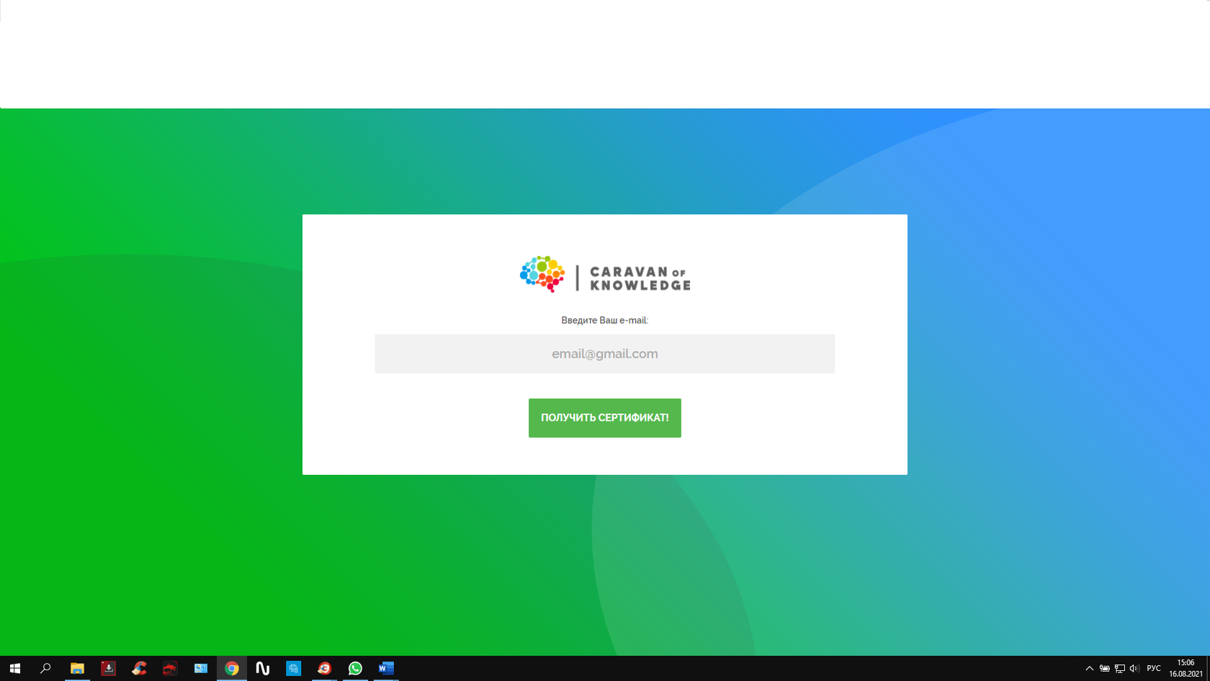This screenshot has height=681, width=1210.
Task: Click the Caravan of Knowledge logo
Action: 605,274
